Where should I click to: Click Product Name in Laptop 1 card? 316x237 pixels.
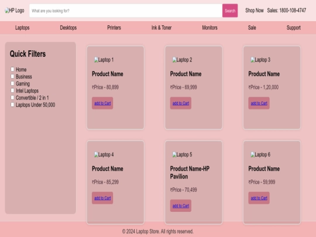click(108, 74)
